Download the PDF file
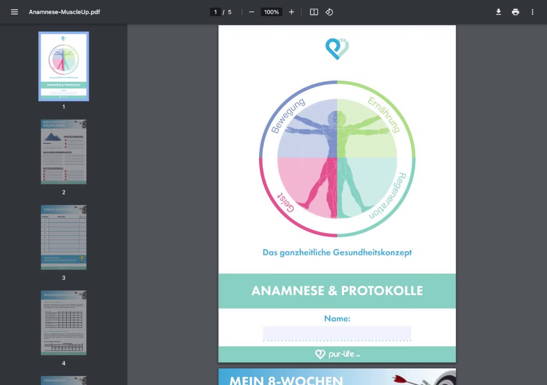This screenshot has width=547, height=385. (x=498, y=12)
